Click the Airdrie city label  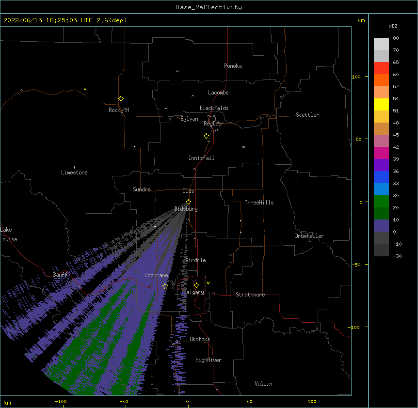click(196, 260)
